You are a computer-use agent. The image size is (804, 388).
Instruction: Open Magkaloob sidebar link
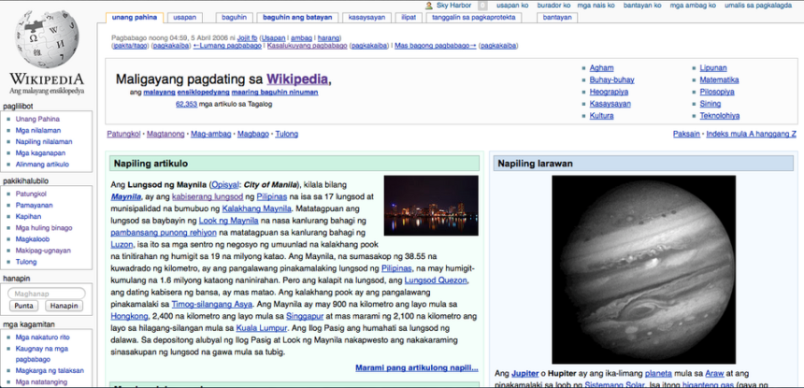tap(33, 238)
